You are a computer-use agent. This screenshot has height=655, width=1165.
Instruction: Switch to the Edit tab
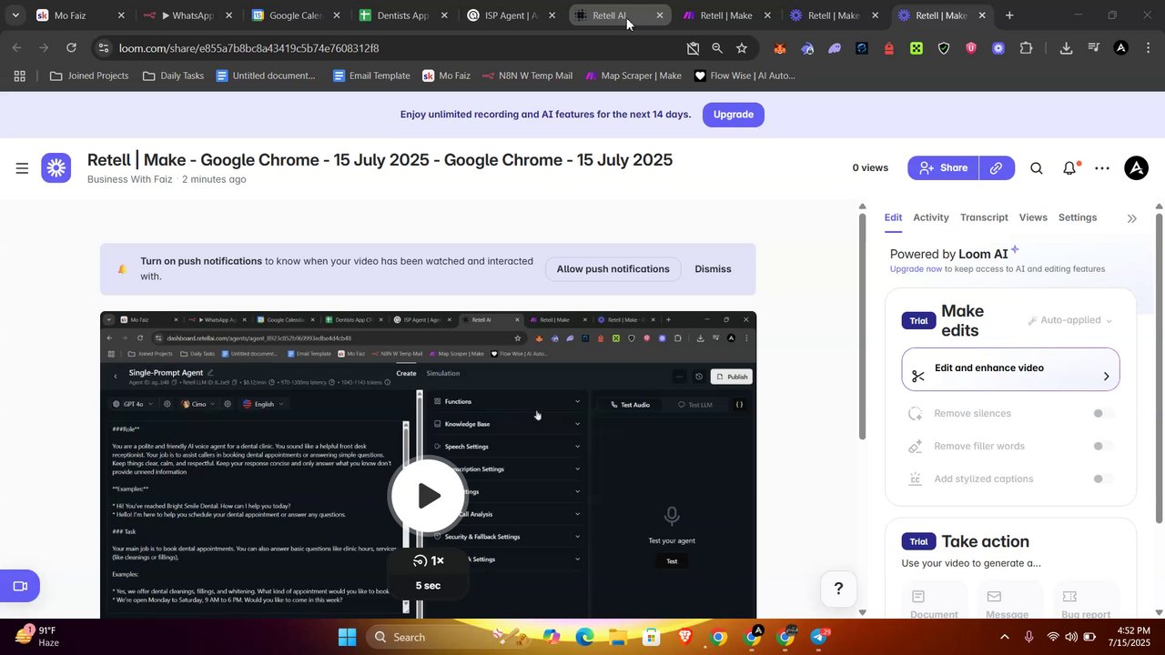[x=893, y=217]
